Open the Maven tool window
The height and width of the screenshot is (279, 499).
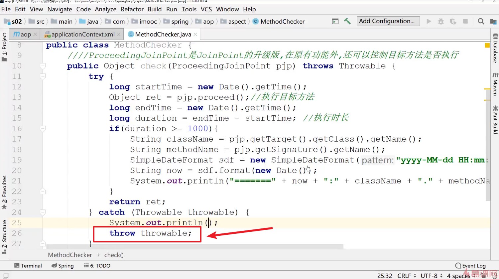[x=495, y=84]
